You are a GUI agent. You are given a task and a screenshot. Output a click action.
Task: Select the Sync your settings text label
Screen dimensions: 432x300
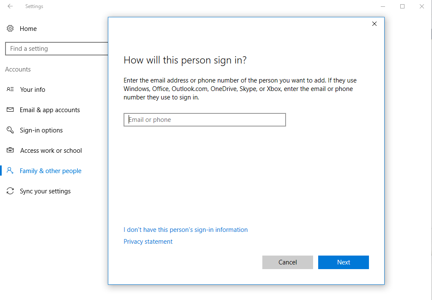[45, 191]
